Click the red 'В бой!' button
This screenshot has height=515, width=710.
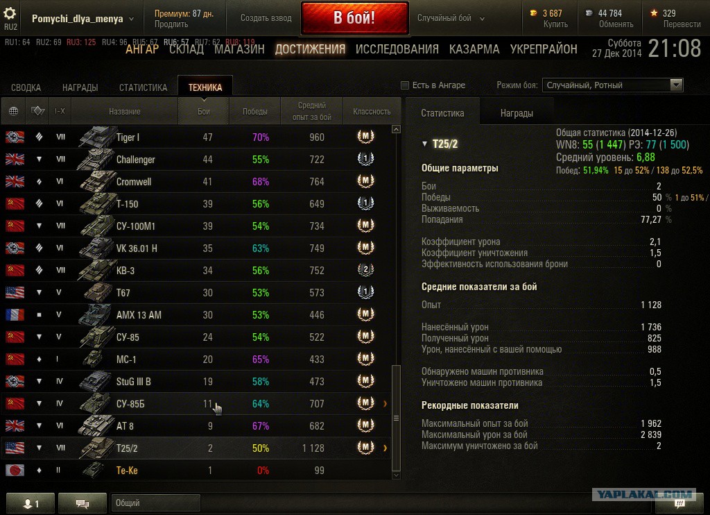354,17
